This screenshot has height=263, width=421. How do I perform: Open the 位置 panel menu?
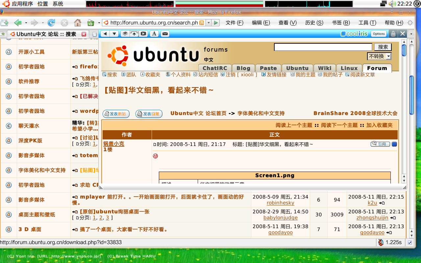pos(42,4)
